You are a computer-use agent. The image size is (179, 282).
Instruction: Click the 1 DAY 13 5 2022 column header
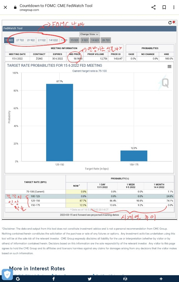pyautogui.click(x=102, y=186)
